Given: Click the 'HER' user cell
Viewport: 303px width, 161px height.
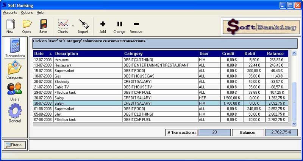Looking at the screenshot, I should tap(209, 98).
